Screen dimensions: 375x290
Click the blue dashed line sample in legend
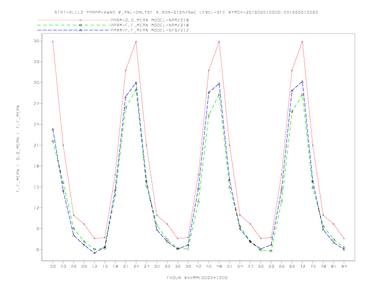point(73,30)
